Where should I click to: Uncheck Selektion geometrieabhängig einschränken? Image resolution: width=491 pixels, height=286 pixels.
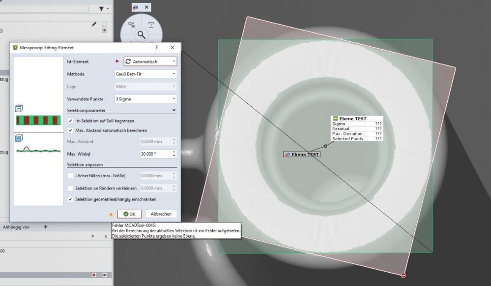[70, 199]
